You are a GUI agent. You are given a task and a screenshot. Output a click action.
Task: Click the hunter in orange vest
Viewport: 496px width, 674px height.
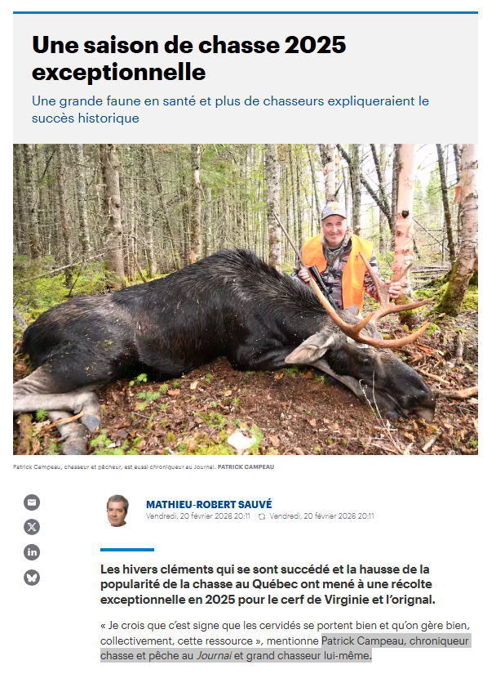click(340, 254)
